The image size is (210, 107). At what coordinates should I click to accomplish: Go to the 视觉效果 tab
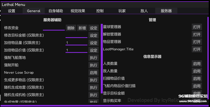[78, 11]
